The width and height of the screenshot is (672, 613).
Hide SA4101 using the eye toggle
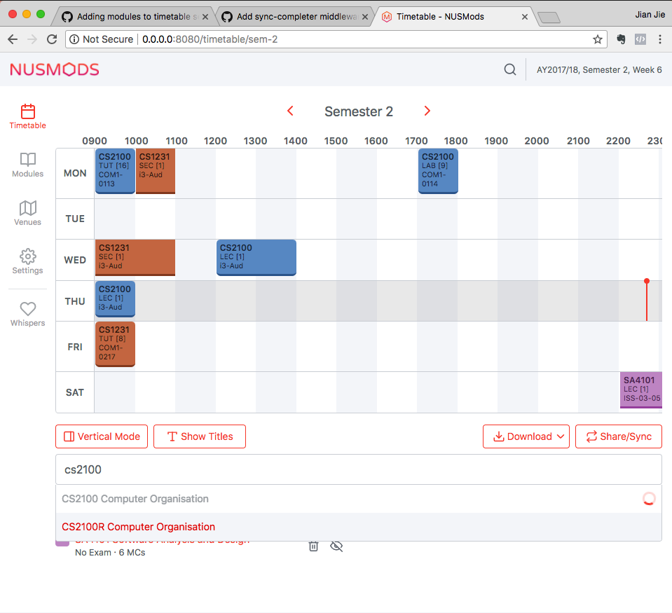click(x=336, y=546)
